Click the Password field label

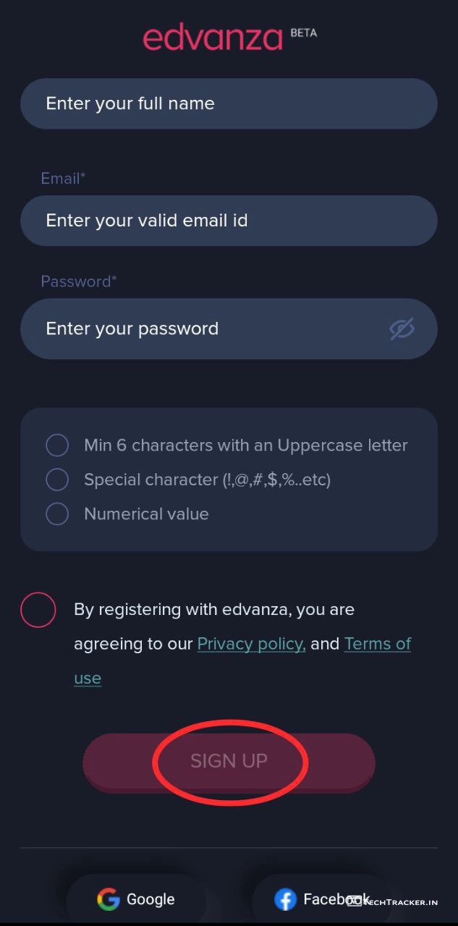78,281
